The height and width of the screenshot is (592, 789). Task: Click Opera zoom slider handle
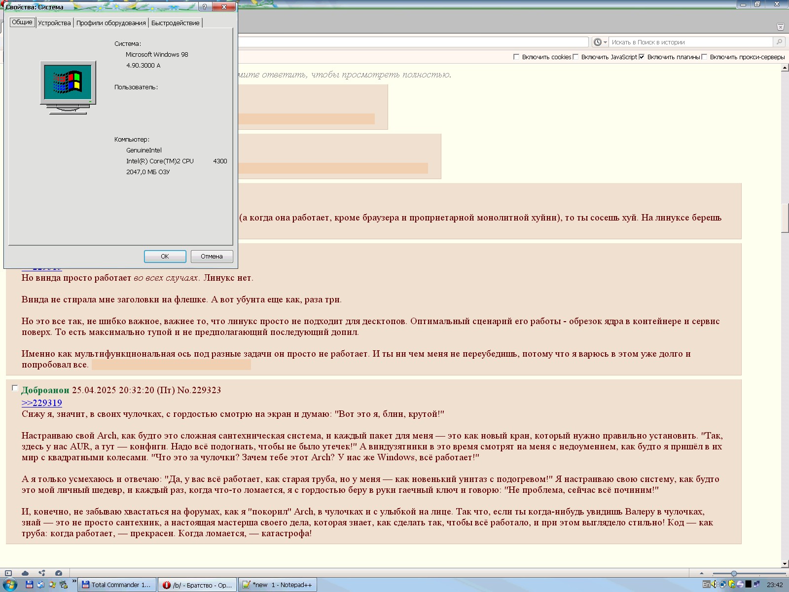(734, 573)
